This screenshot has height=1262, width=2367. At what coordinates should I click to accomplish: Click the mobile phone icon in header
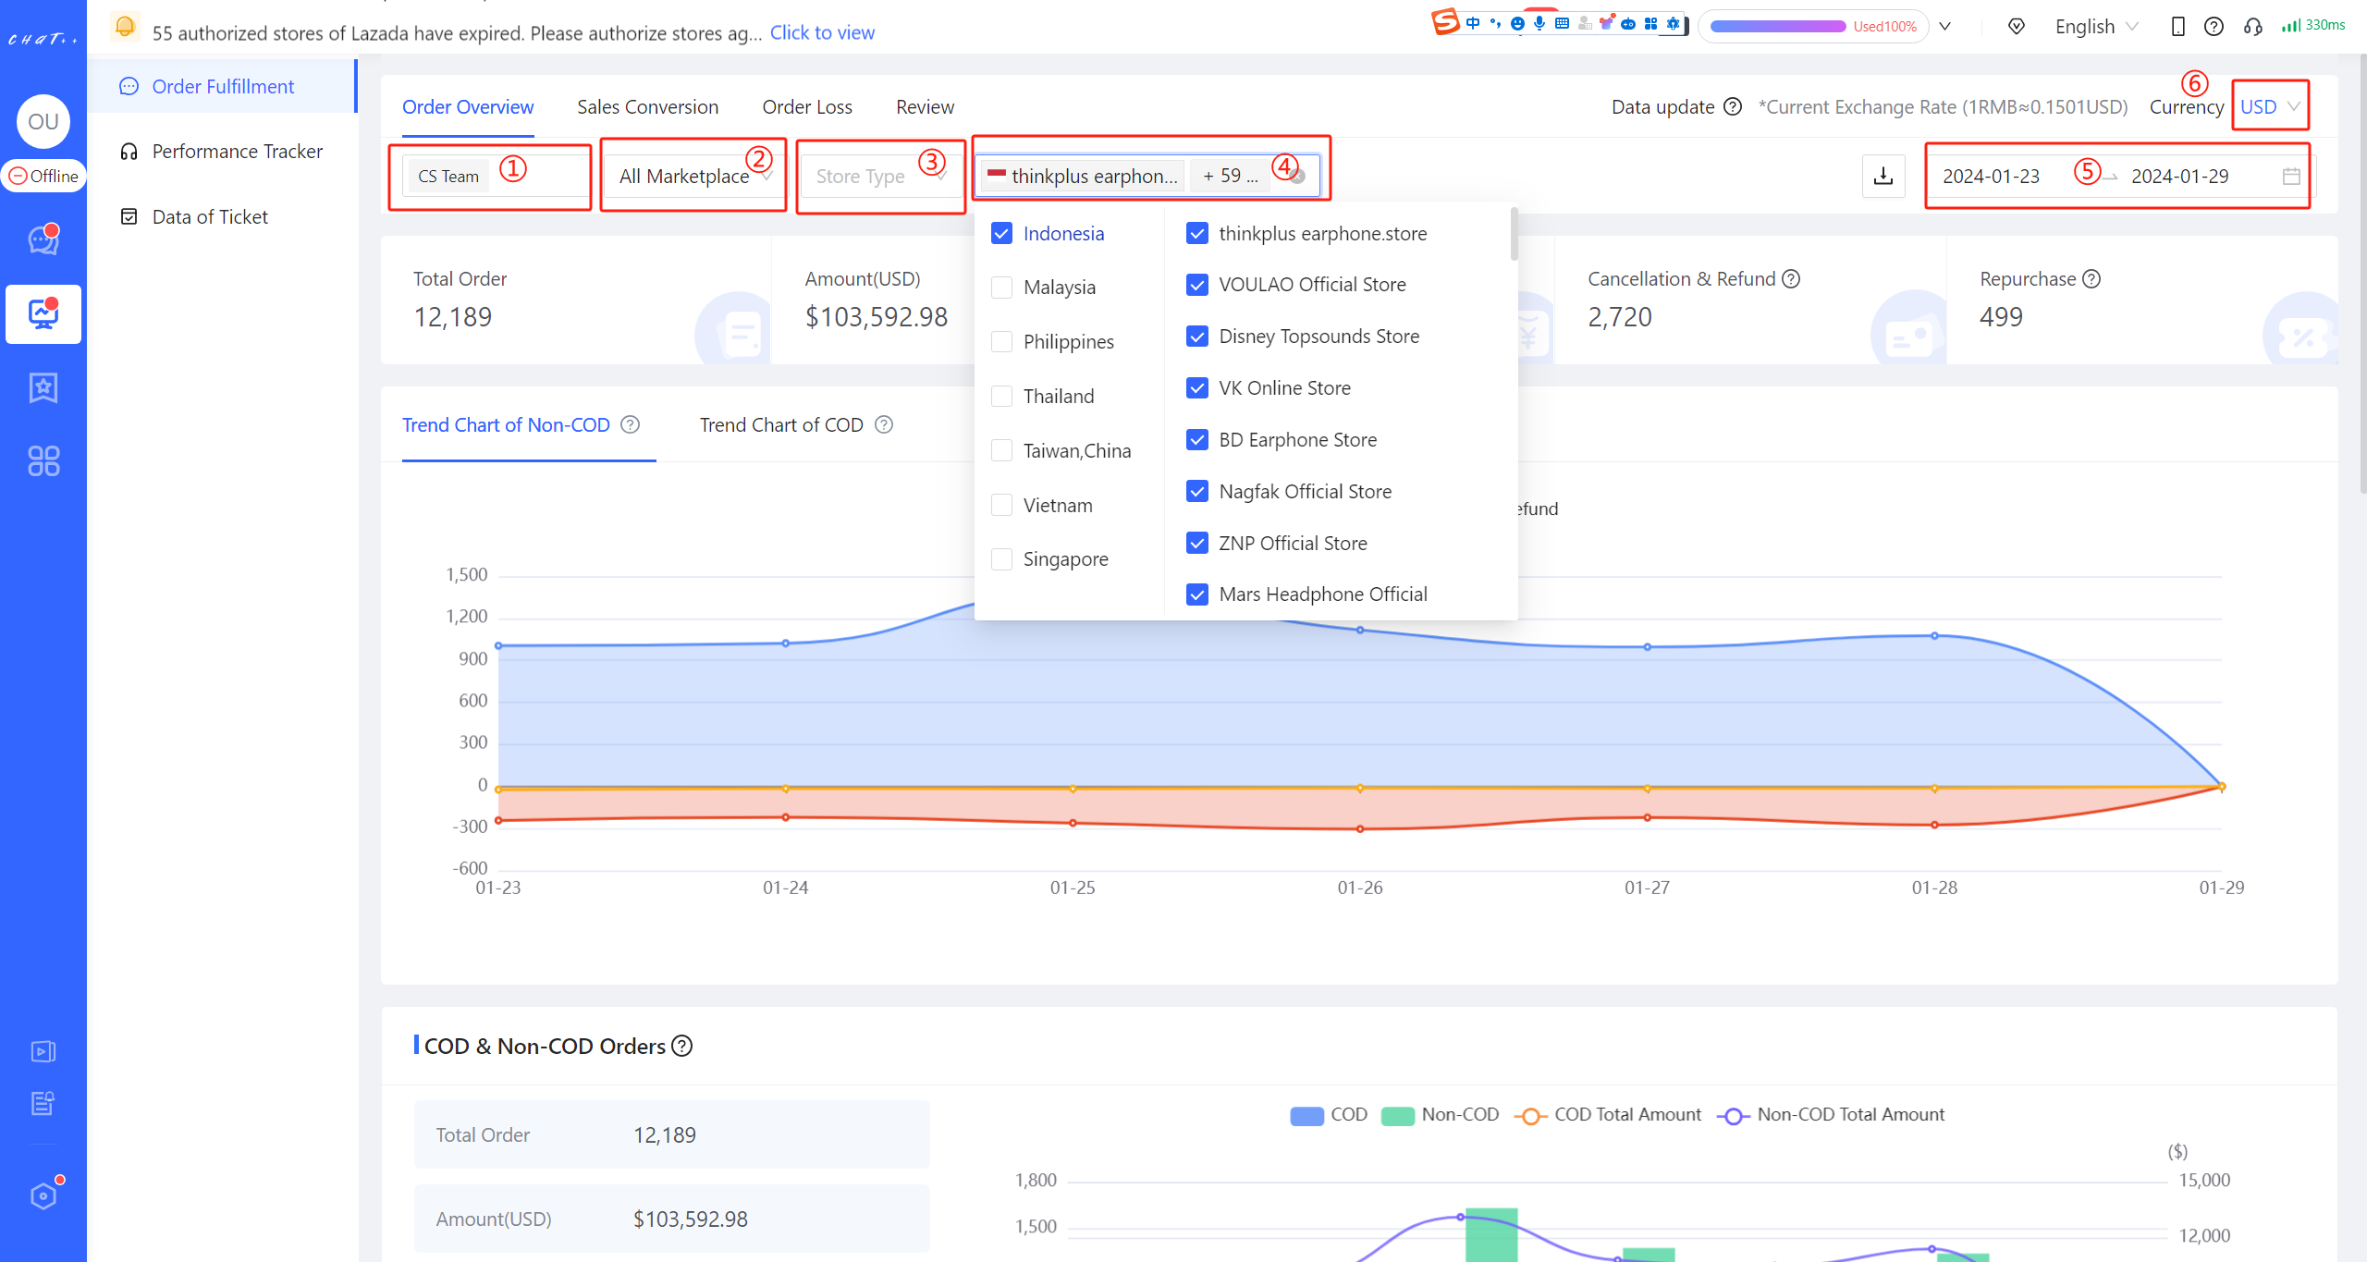pos(2177,26)
